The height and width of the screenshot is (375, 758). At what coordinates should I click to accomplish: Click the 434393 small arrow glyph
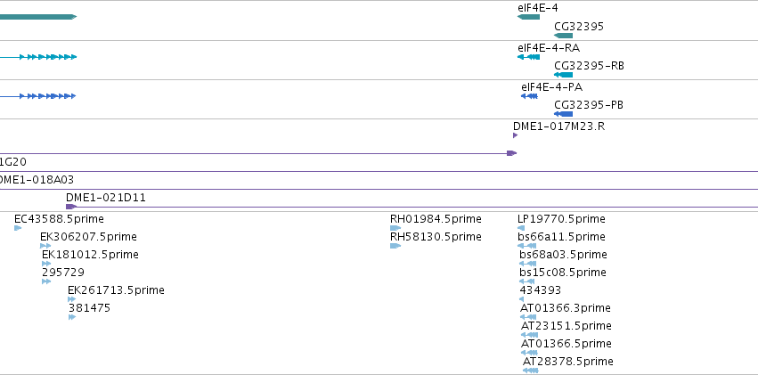coord(522,299)
